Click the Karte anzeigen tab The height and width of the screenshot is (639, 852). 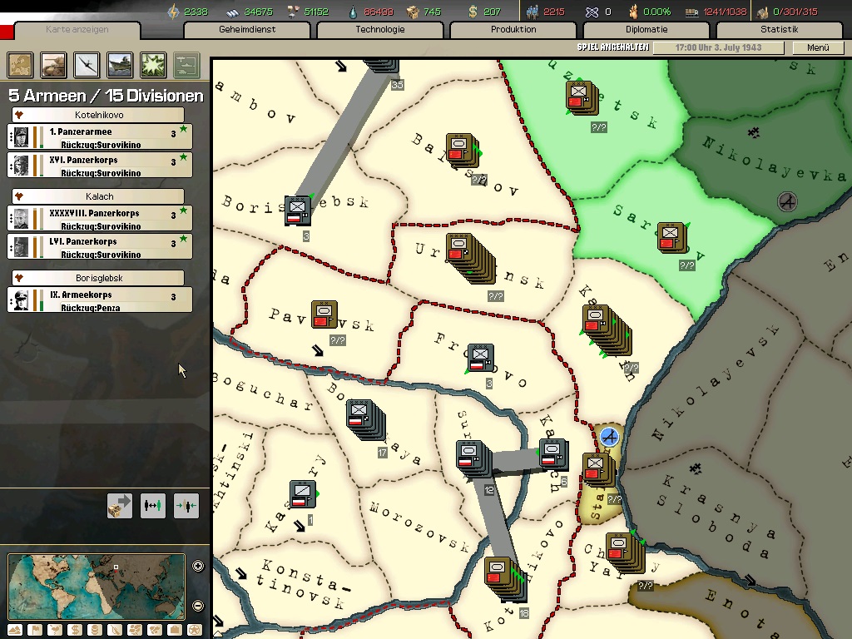77,30
